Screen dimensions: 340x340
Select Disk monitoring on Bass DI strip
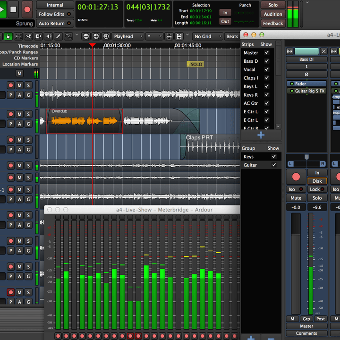click(x=317, y=181)
